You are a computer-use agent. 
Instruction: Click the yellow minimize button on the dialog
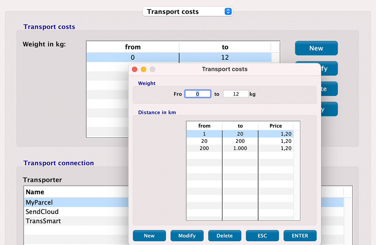(x=143, y=69)
